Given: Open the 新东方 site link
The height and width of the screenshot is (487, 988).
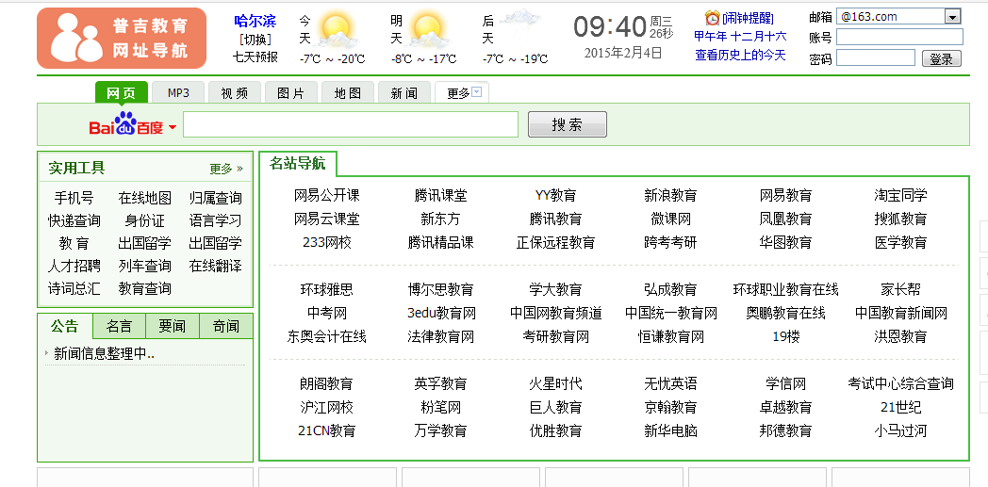Looking at the screenshot, I should tap(441, 219).
